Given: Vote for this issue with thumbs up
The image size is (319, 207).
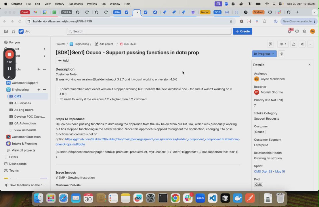Looking at the screenshot, I should pos(294,44).
